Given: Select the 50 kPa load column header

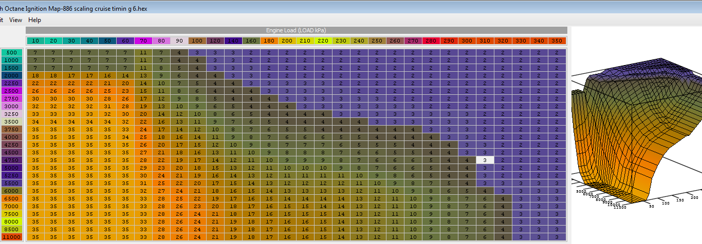Looking at the screenshot, I should click(x=107, y=40).
